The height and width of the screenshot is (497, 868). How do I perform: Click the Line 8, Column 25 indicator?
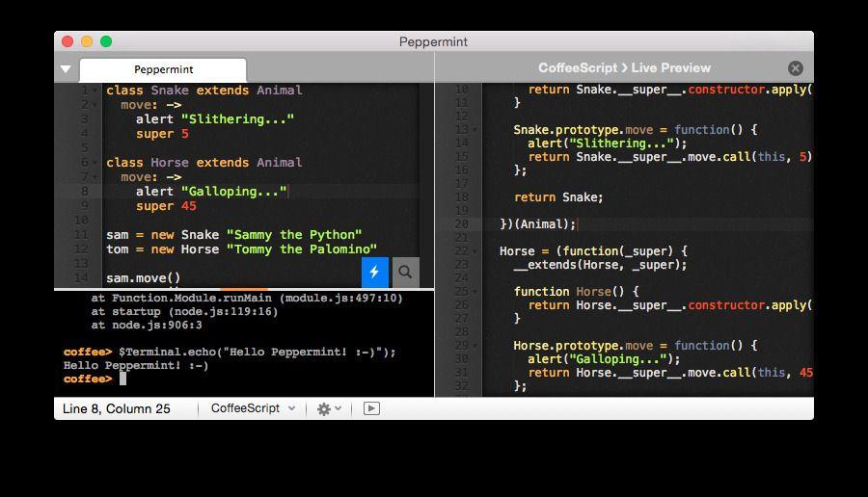[117, 408]
